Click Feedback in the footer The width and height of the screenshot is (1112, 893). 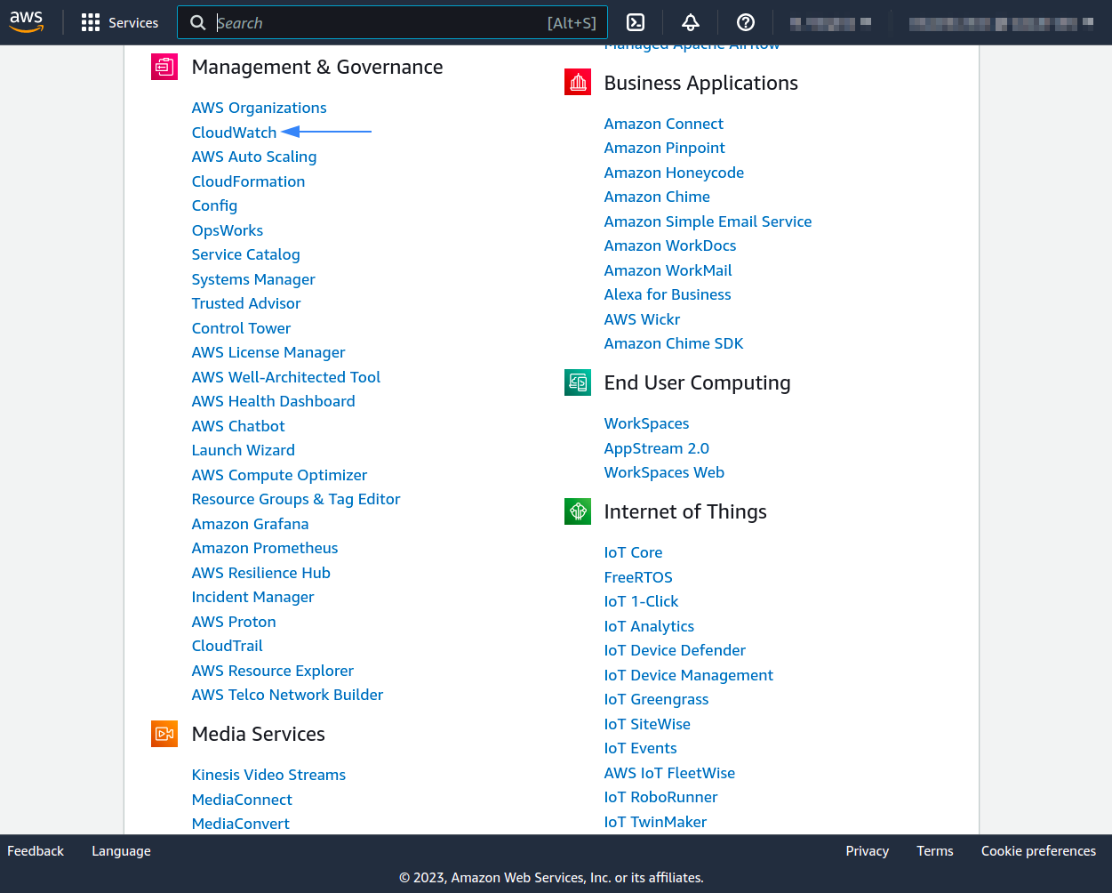(36, 851)
